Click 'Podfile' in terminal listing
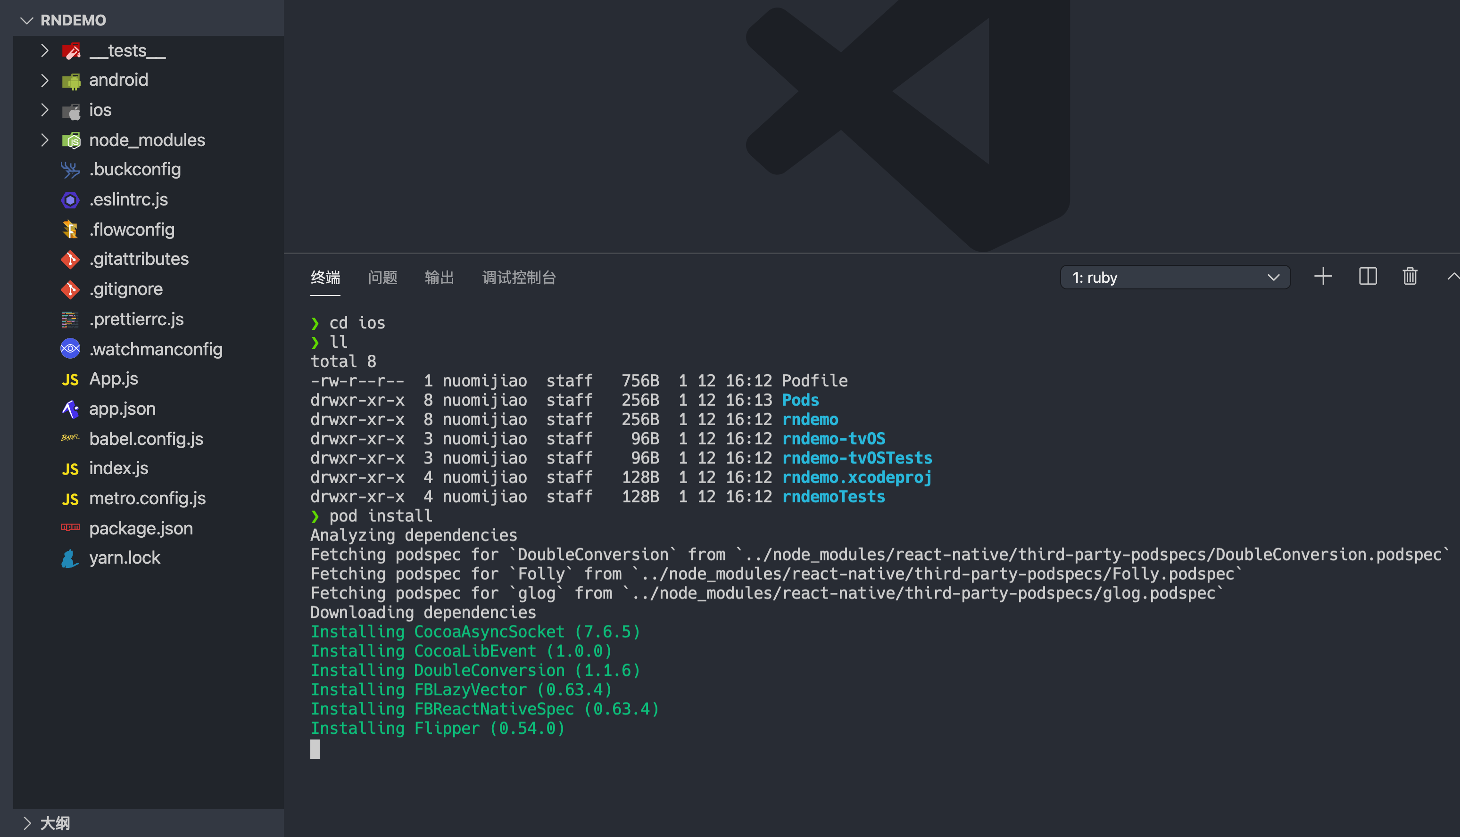 click(x=814, y=380)
